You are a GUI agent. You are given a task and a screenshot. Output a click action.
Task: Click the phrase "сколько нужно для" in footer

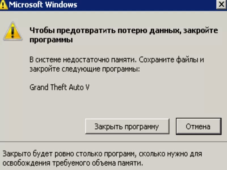170,154
